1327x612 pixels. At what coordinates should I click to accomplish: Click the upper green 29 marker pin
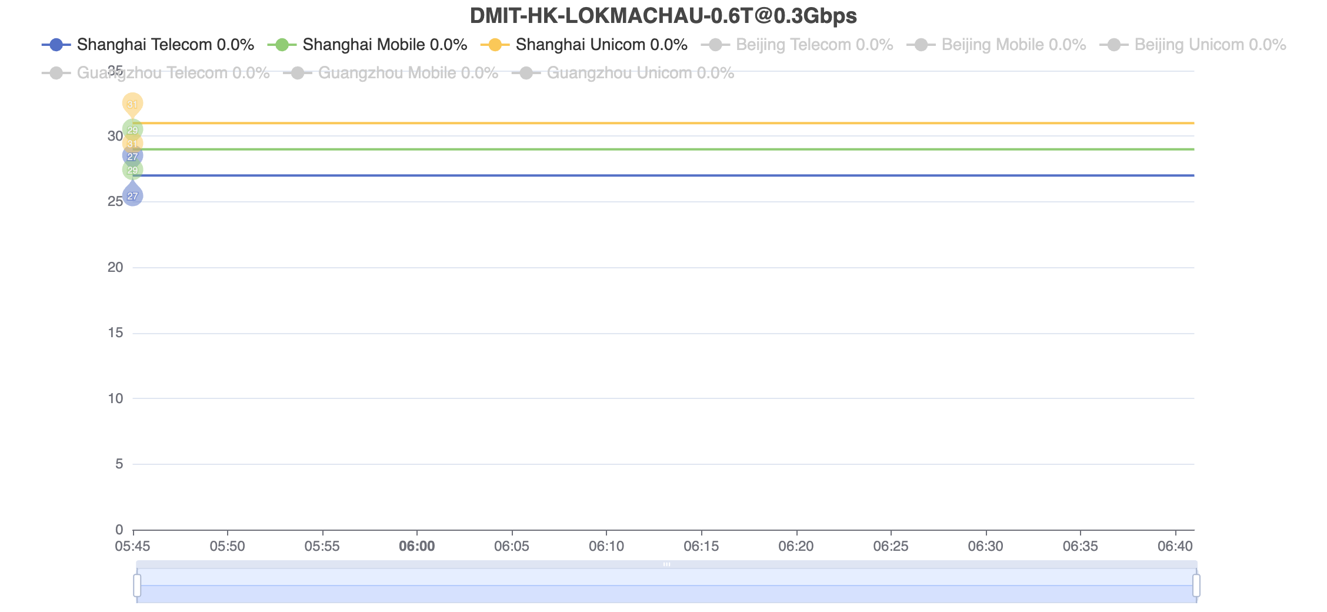[x=132, y=129]
